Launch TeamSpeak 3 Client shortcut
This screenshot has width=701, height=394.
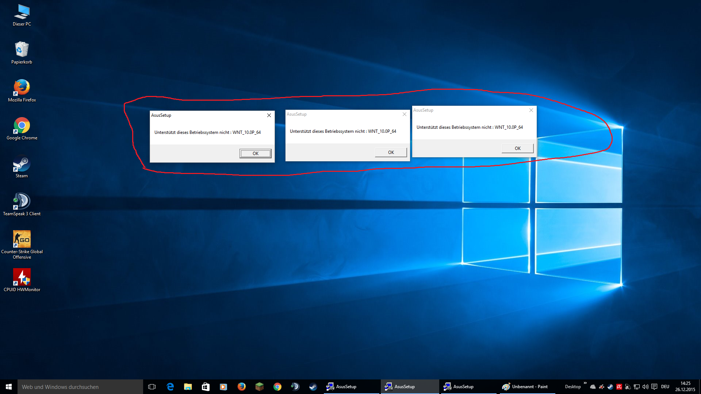pos(22,202)
